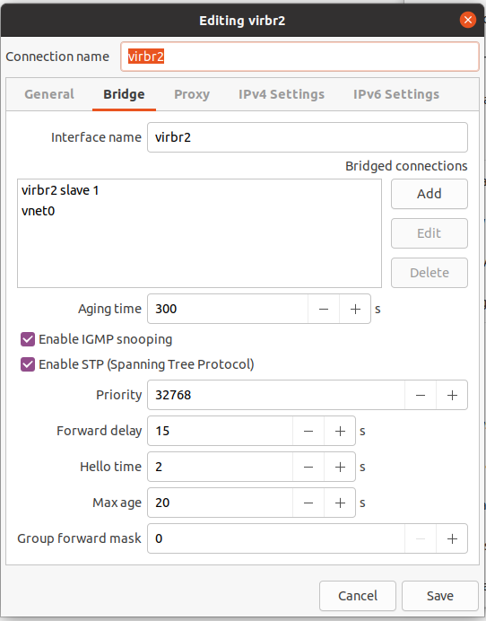Decrease Aging time with minus button
The image size is (486, 621).
point(324,309)
